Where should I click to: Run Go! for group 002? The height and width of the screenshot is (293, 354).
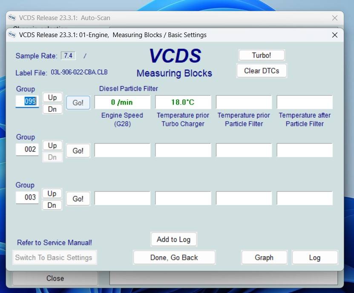pyautogui.click(x=78, y=151)
